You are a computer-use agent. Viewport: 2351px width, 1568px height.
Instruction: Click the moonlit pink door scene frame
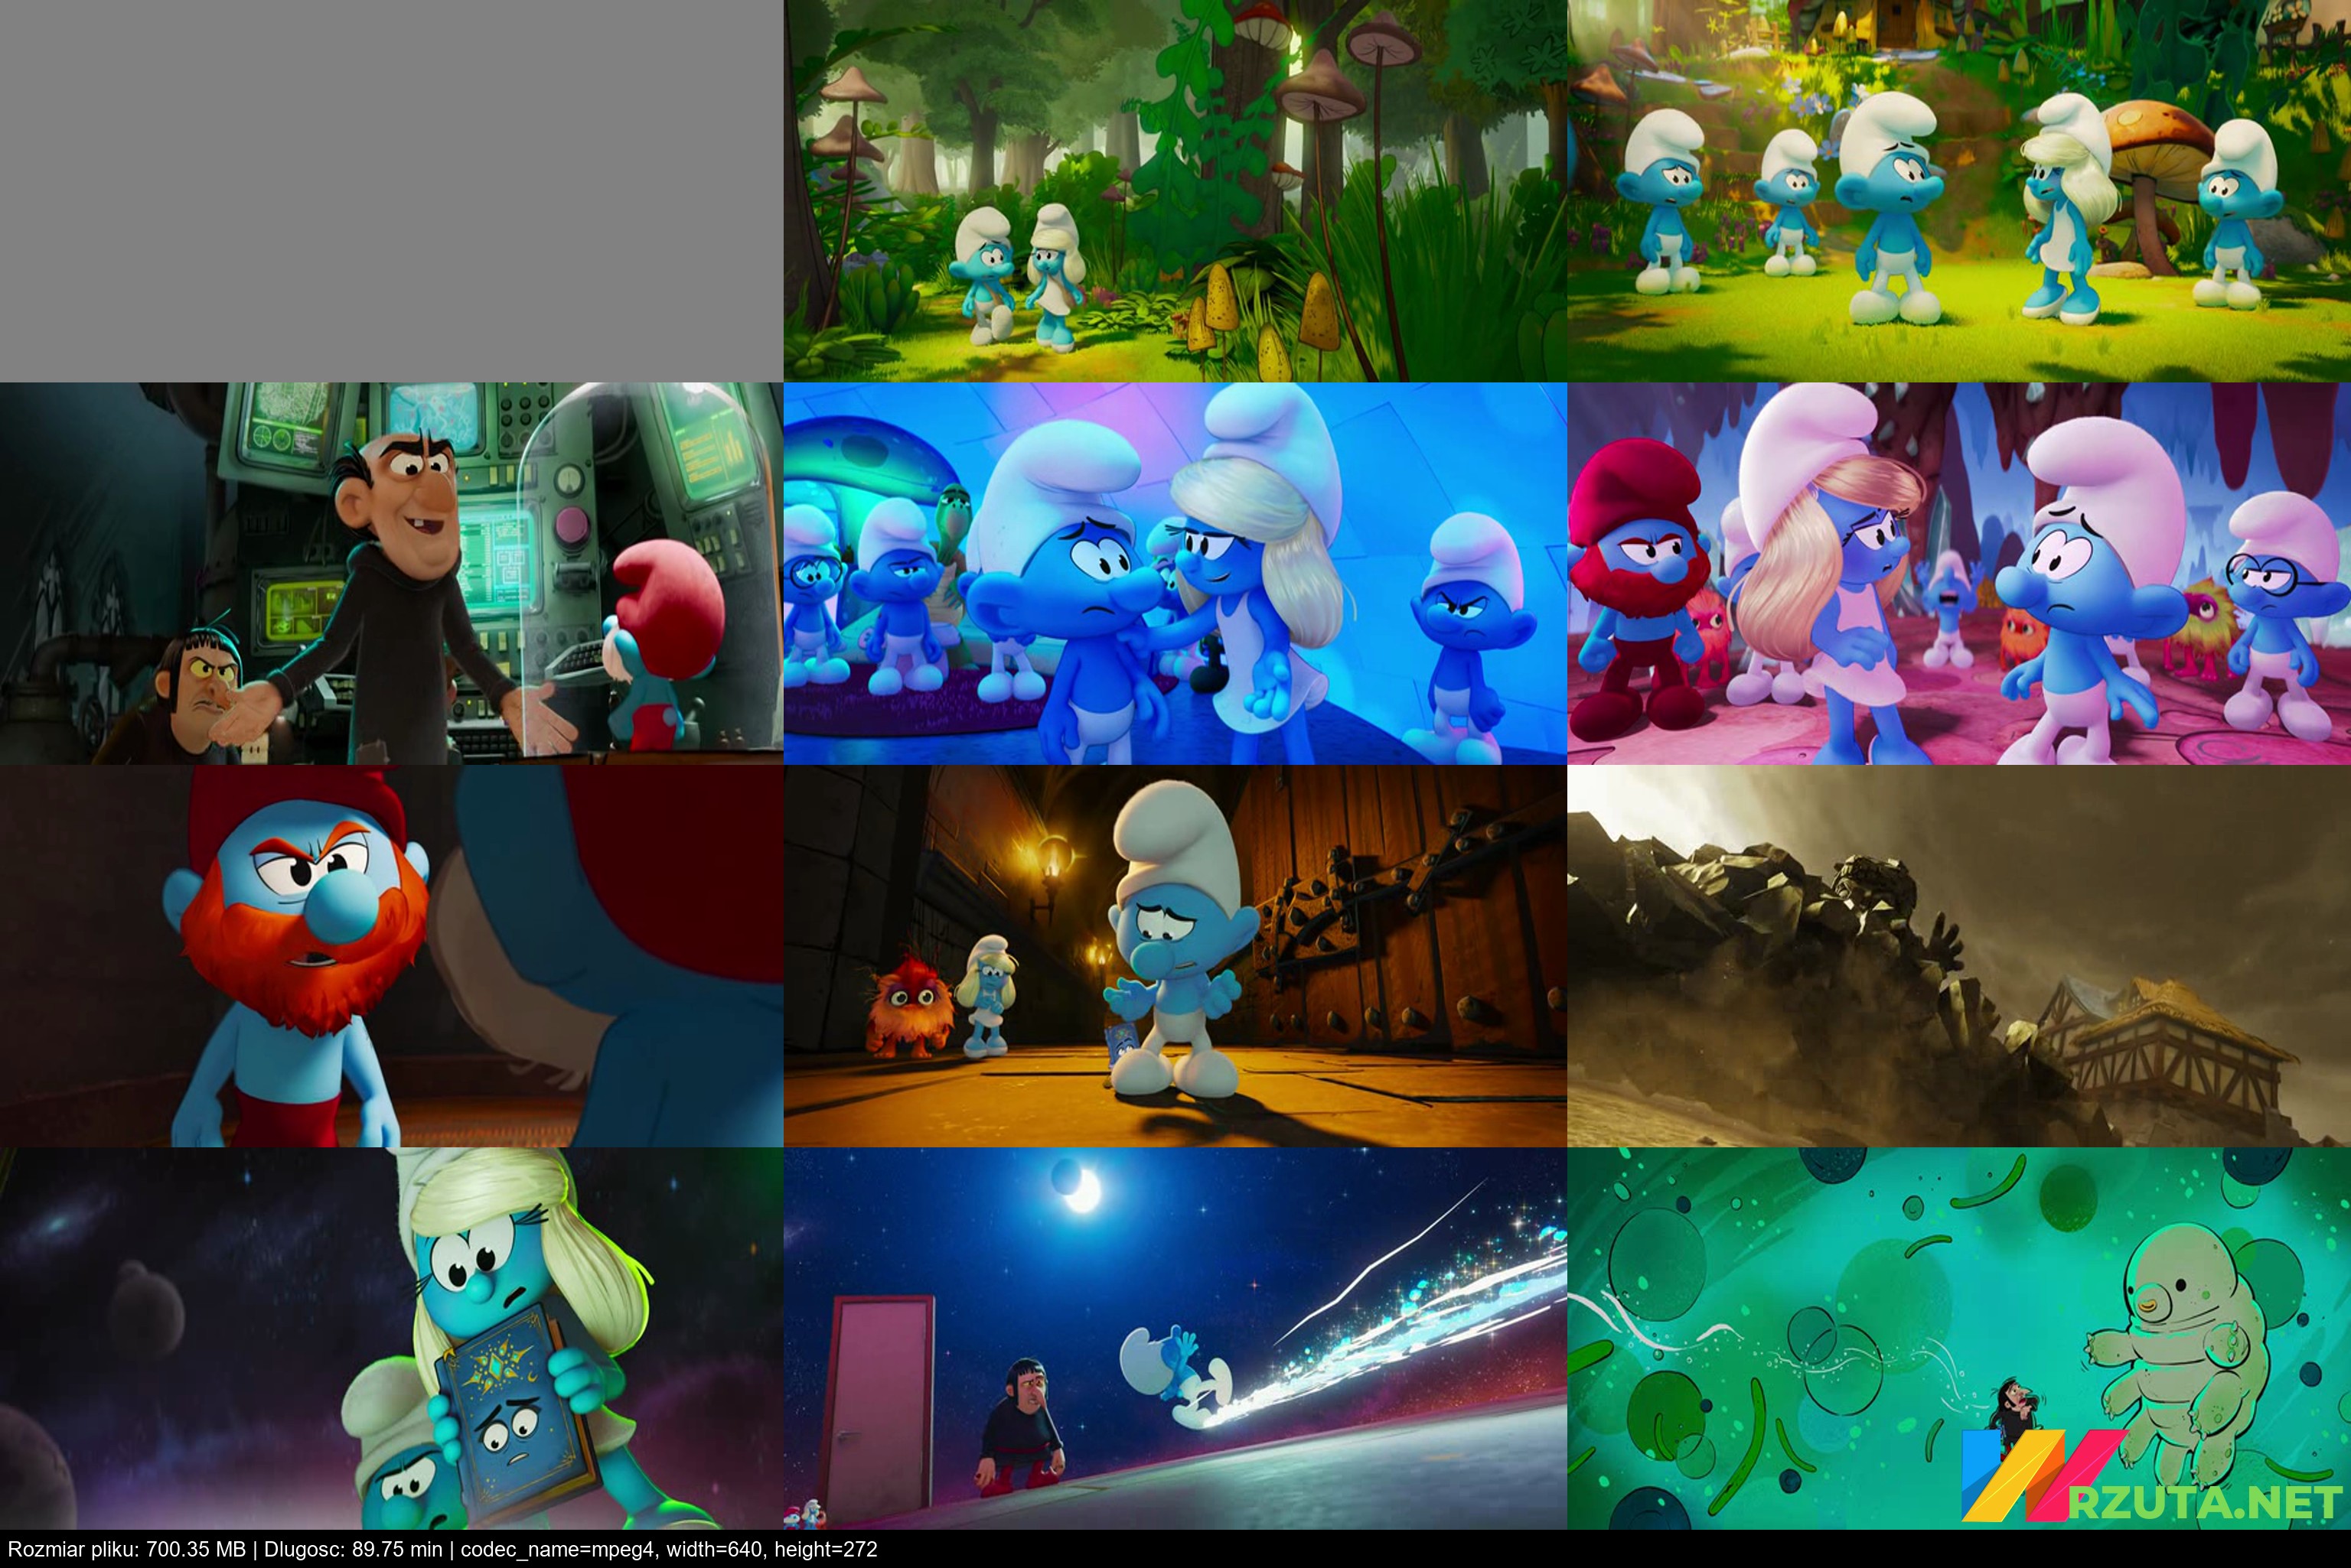click(1175, 1338)
